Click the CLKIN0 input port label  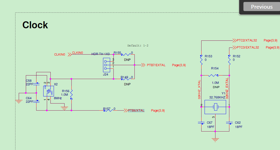(x=60, y=54)
